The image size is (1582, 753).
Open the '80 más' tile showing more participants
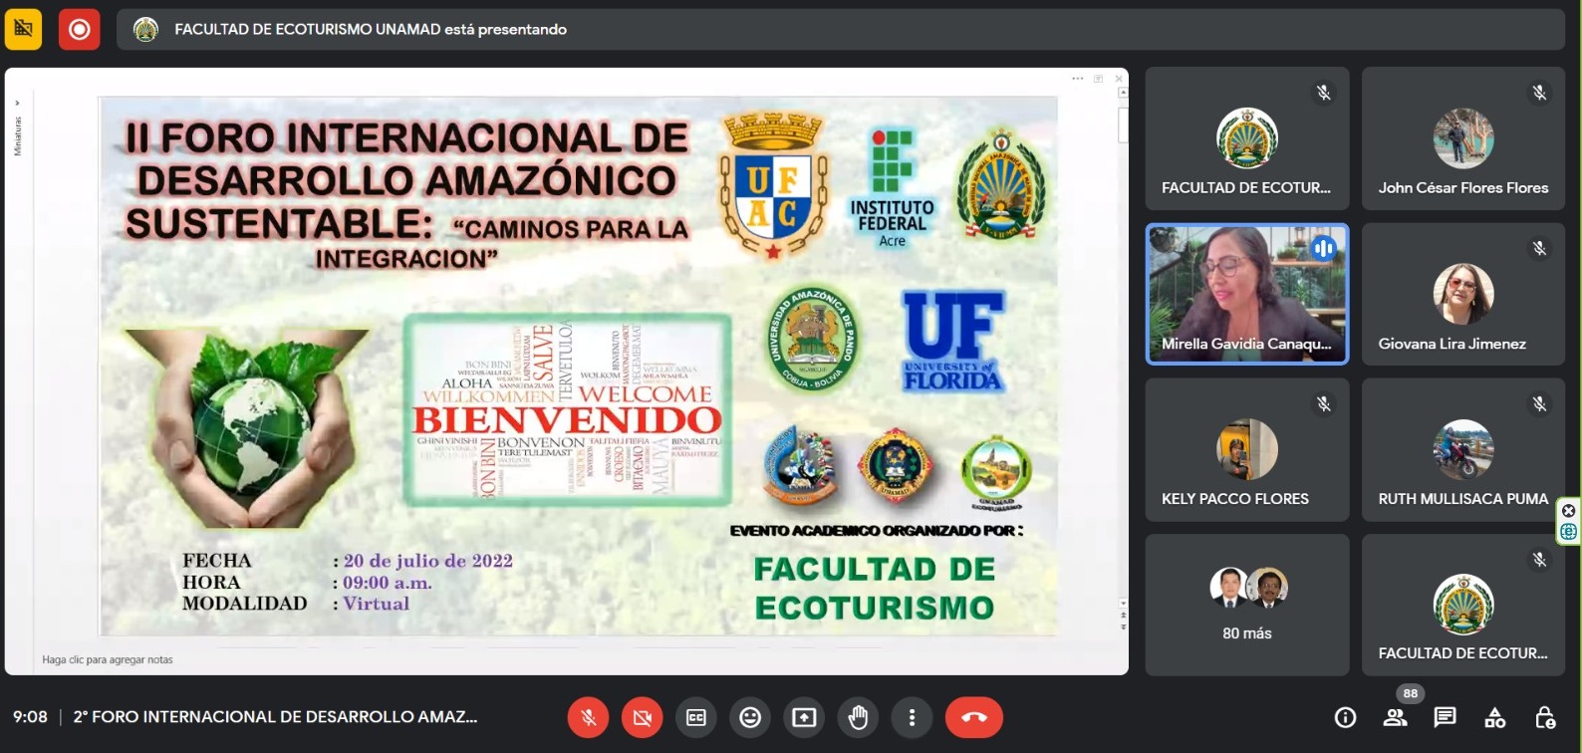click(1247, 605)
